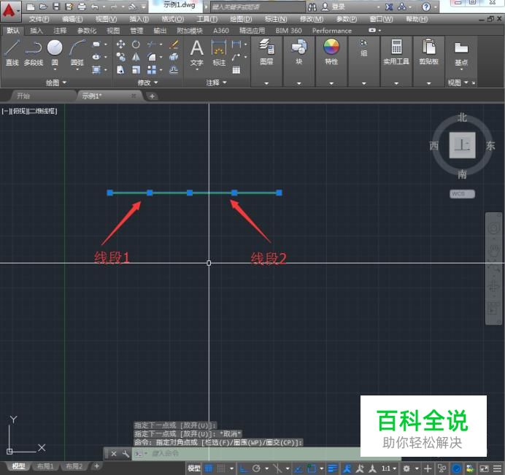
Task: Activate the Offset tool
Action: tap(174, 70)
